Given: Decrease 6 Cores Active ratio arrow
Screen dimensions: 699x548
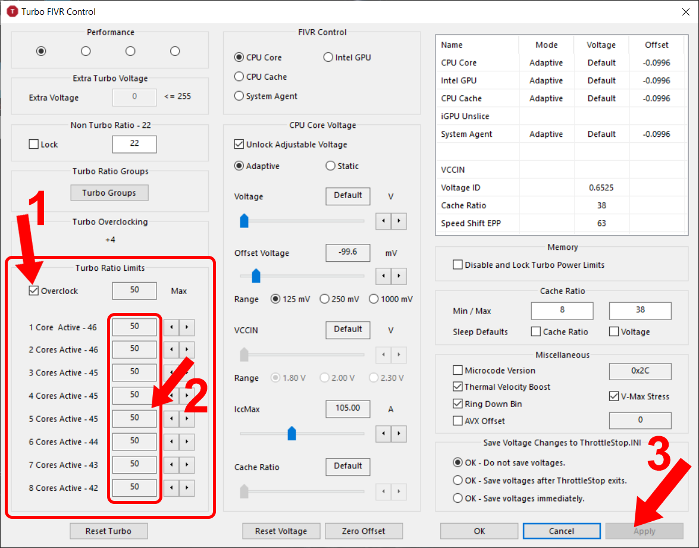Looking at the screenshot, I should click(171, 442).
